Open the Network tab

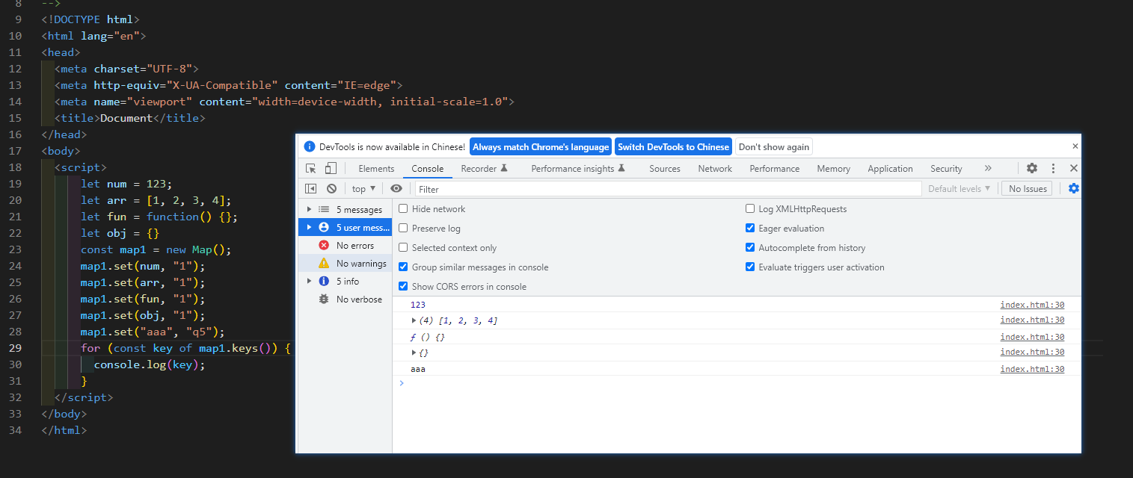pyautogui.click(x=715, y=169)
